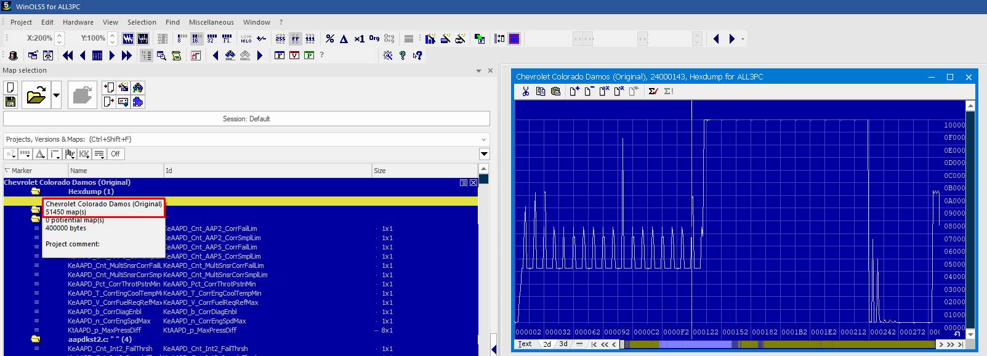The width and height of the screenshot is (987, 356).
Task: Click the hexdump vertical scrollbar
Action: (x=971, y=220)
